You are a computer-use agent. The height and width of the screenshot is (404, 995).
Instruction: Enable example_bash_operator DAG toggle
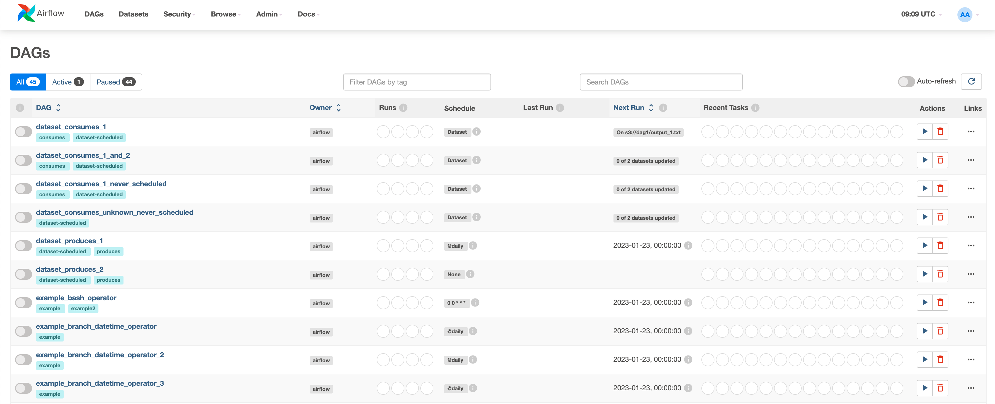23,303
